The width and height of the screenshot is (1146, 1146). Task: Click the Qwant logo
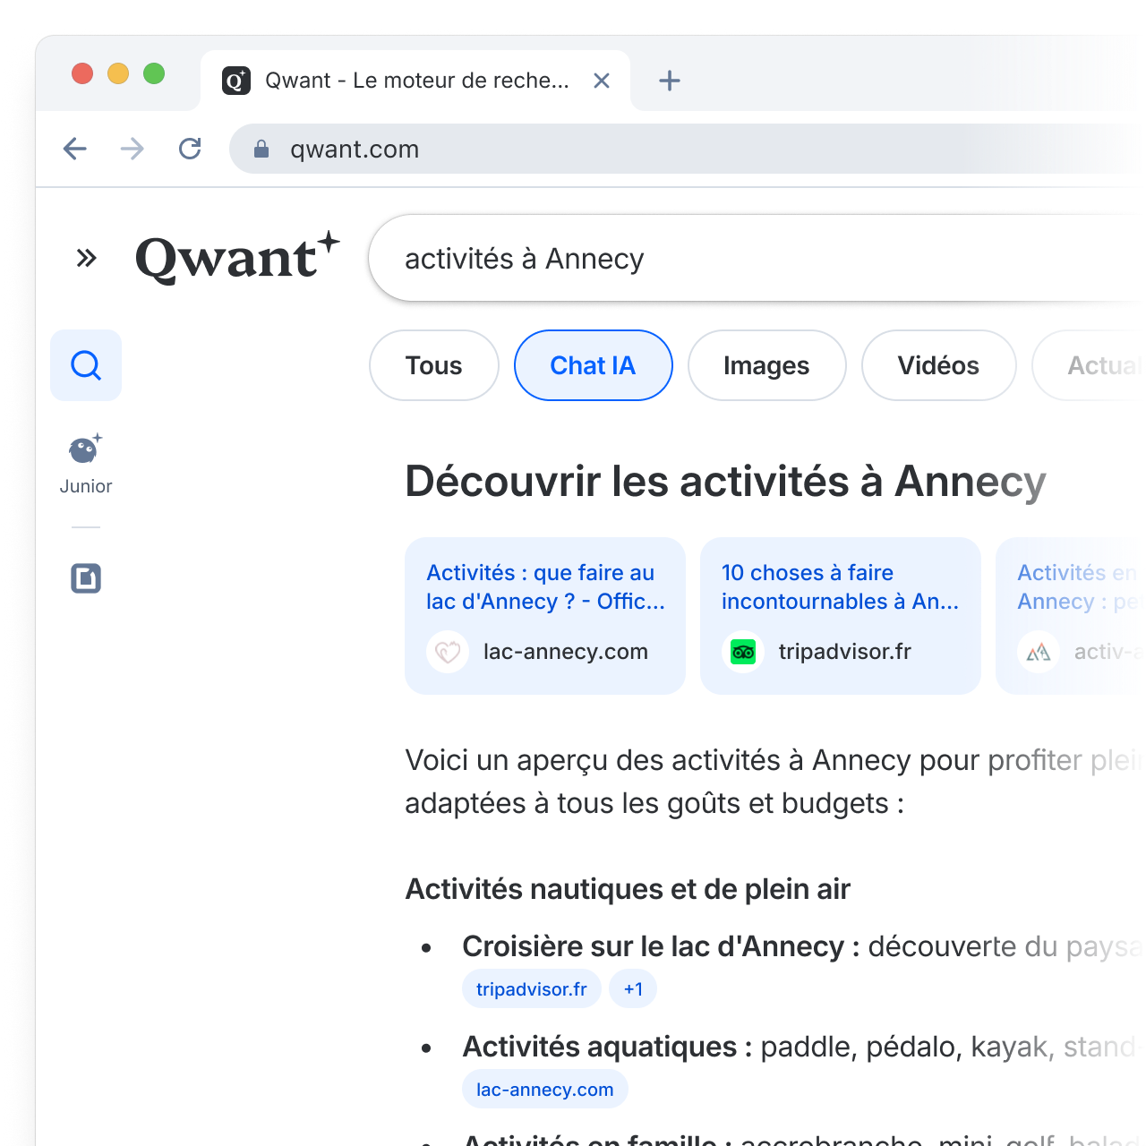click(237, 258)
